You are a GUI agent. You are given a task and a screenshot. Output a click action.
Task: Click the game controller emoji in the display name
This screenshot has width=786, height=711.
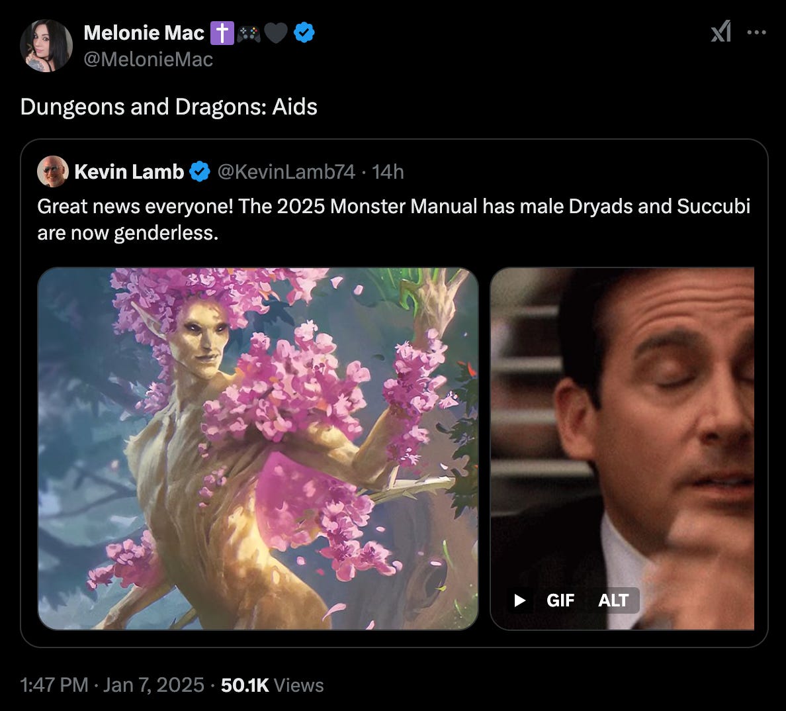click(249, 32)
